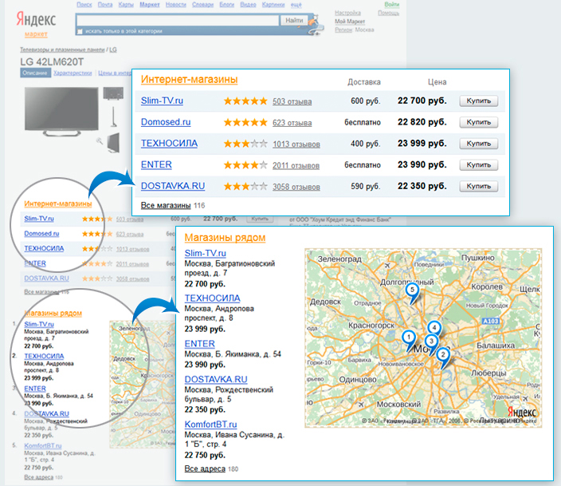Click the Найти search button
Screen dimensions: 561x486
(294, 21)
